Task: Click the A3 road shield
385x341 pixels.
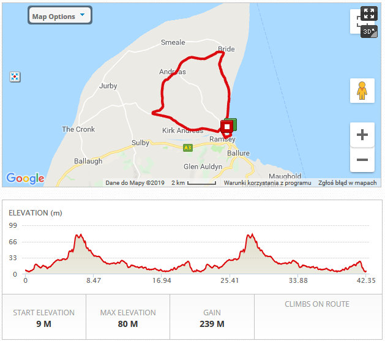Action: pyautogui.click(x=187, y=147)
